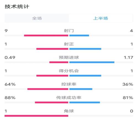The width and height of the screenshot is (138, 121).
Task: Click the 1.17 expected goals value
Action: coord(128,57)
